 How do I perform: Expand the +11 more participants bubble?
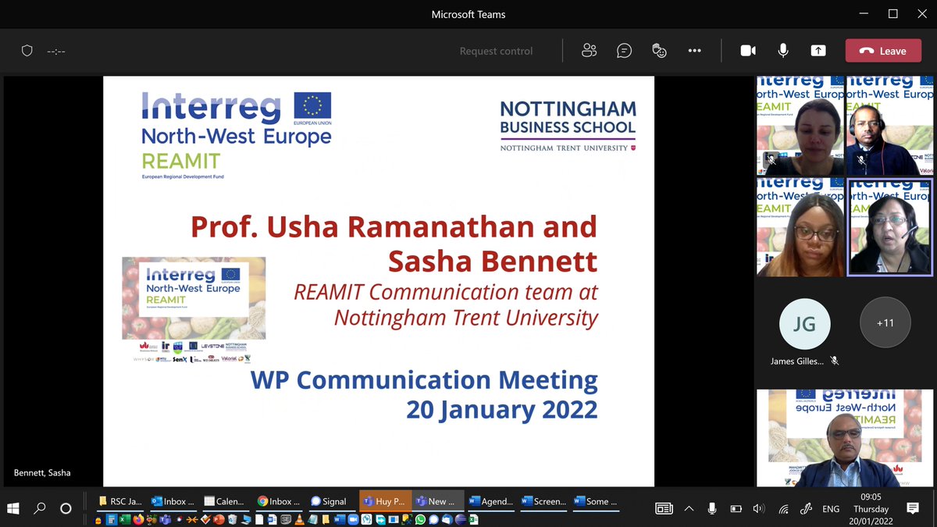pyautogui.click(x=885, y=322)
